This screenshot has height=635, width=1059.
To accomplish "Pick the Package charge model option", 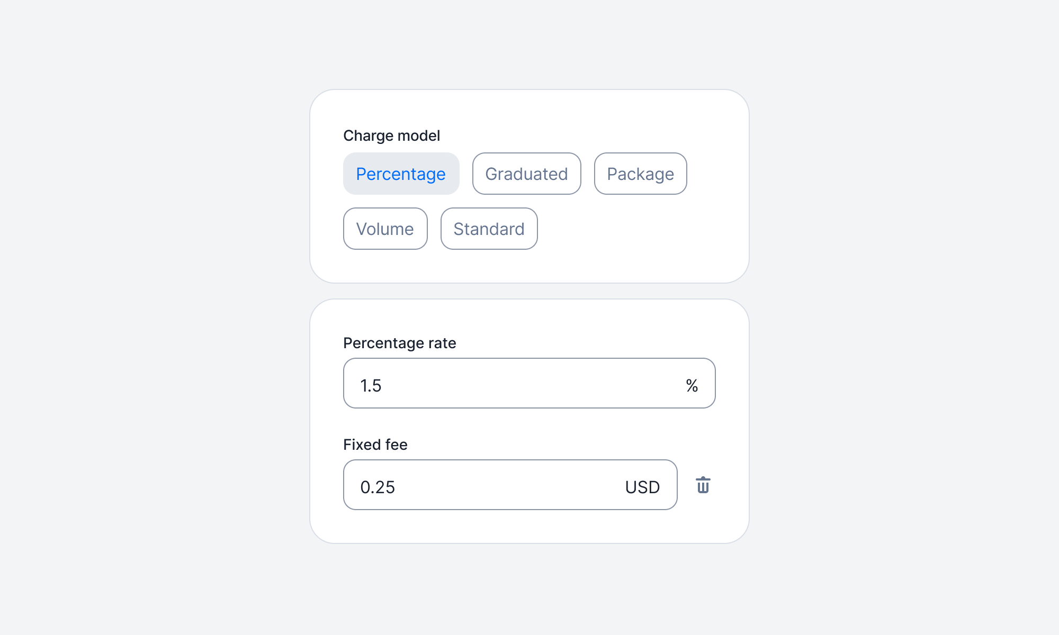I will pyautogui.click(x=640, y=174).
